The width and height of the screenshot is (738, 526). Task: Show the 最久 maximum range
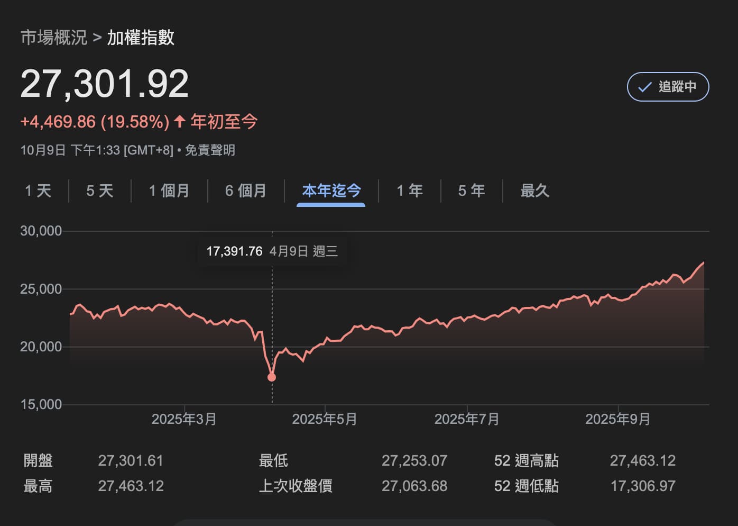point(535,191)
